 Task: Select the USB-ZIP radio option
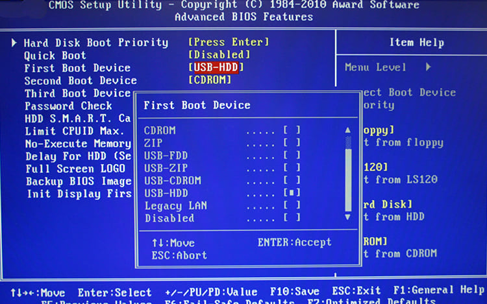pyautogui.click(x=292, y=168)
